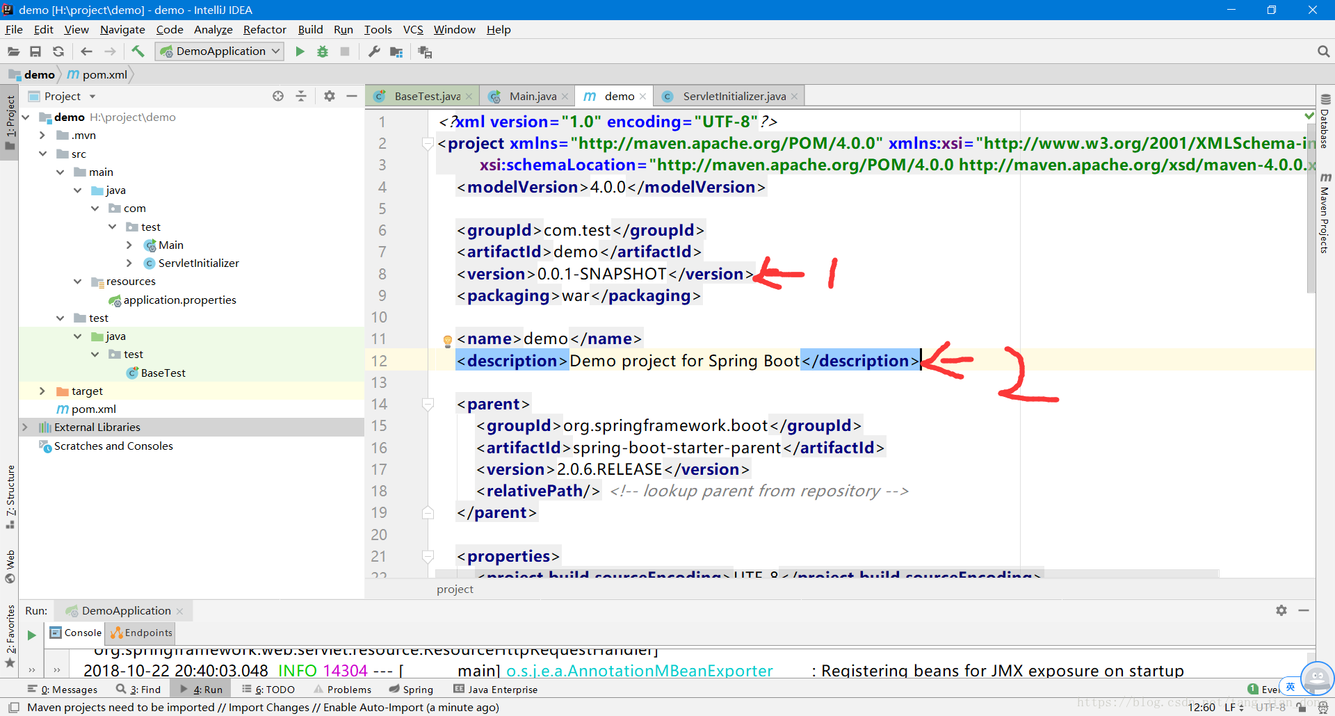The image size is (1335, 716).
Task: Collapse the src folder
Action: click(x=42, y=154)
